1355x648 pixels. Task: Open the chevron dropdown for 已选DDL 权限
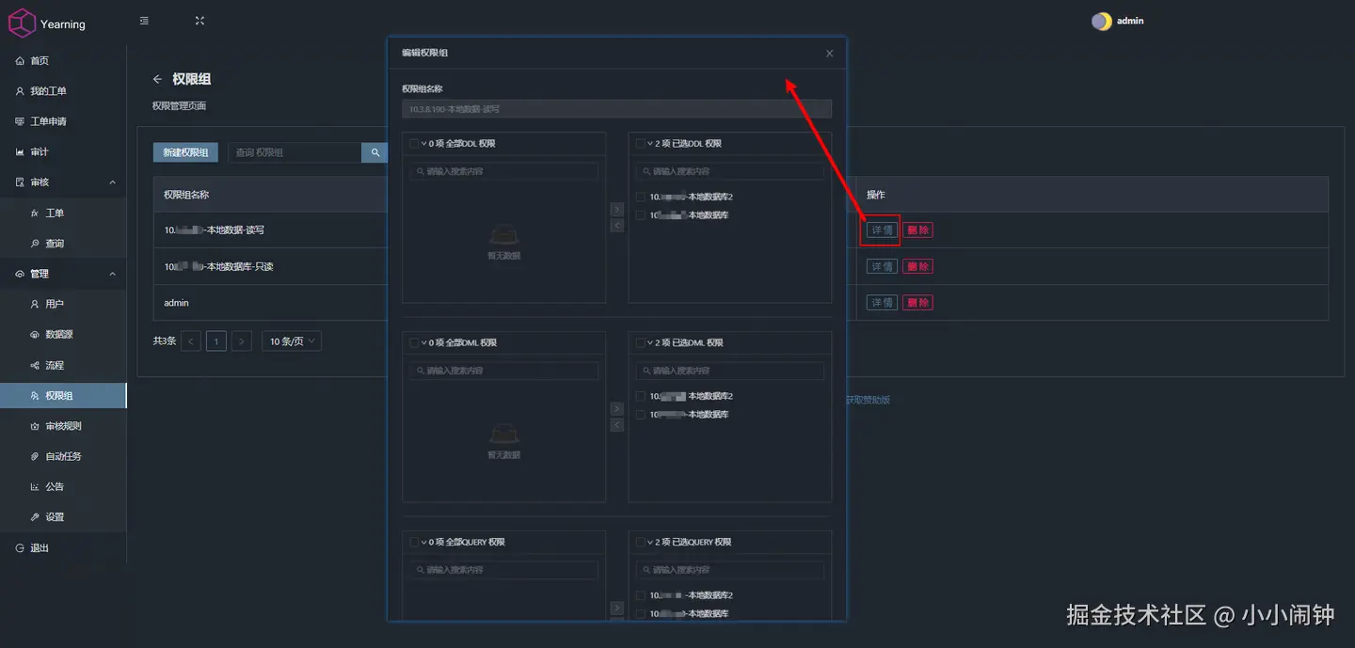click(x=651, y=144)
